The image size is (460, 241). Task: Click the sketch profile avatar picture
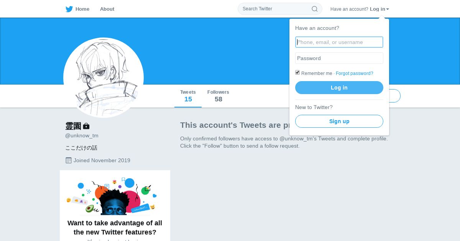coord(103,78)
